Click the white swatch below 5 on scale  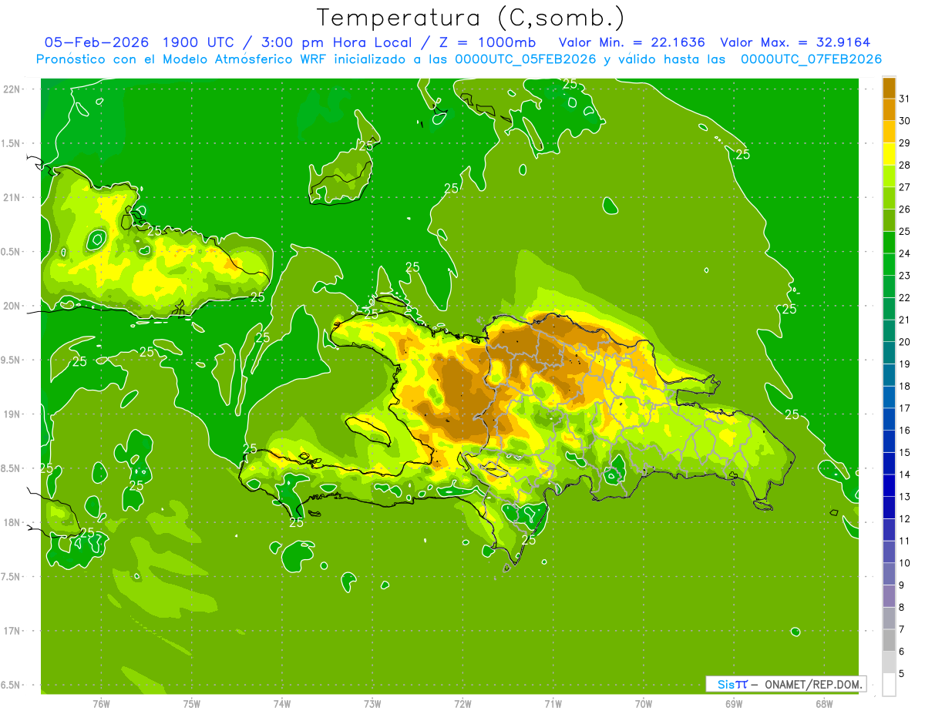(x=889, y=684)
